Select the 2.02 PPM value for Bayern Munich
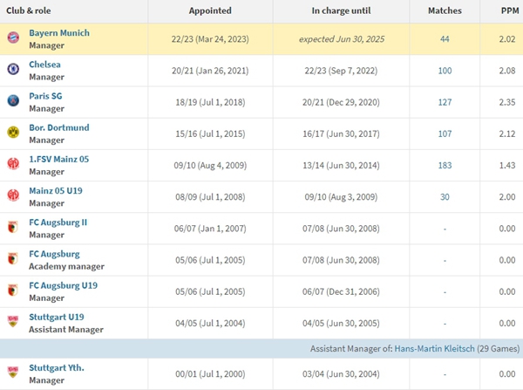 coord(507,39)
